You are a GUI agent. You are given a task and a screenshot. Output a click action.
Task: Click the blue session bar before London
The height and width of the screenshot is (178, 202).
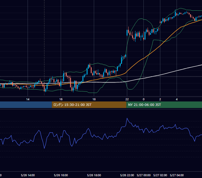click(26, 105)
